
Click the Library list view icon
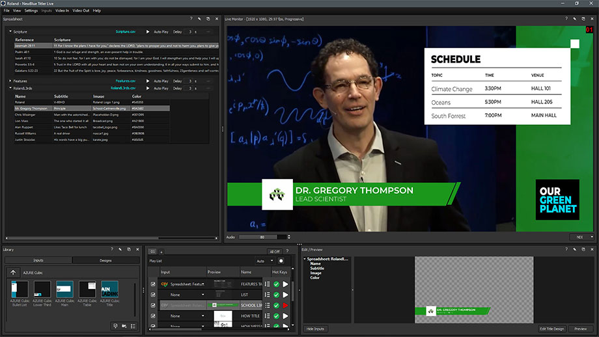[x=133, y=327]
